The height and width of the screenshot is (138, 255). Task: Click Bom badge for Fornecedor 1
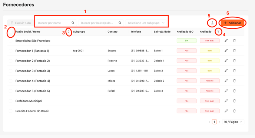click(x=210, y=51)
